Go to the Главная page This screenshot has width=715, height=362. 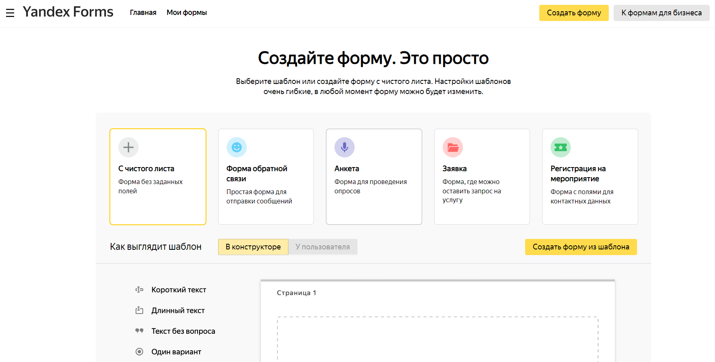point(143,13)
